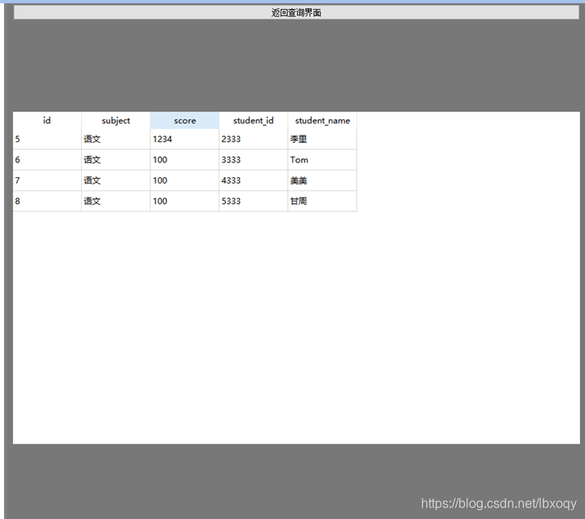The image size is (585, 519).
Task: Select id cell with value 7
Action: (x=47, y=180)
